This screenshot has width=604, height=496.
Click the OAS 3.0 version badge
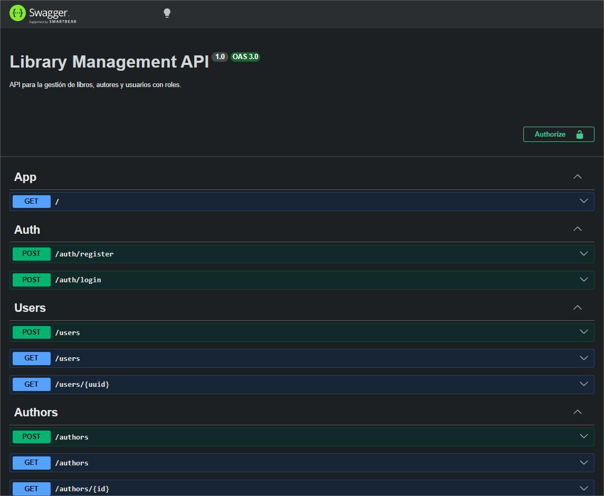point(245,57)
